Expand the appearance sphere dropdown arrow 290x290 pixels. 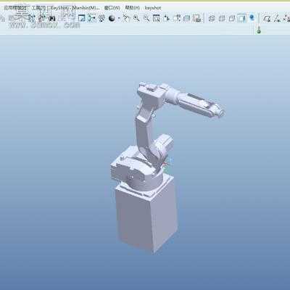(x=119, y=18)
